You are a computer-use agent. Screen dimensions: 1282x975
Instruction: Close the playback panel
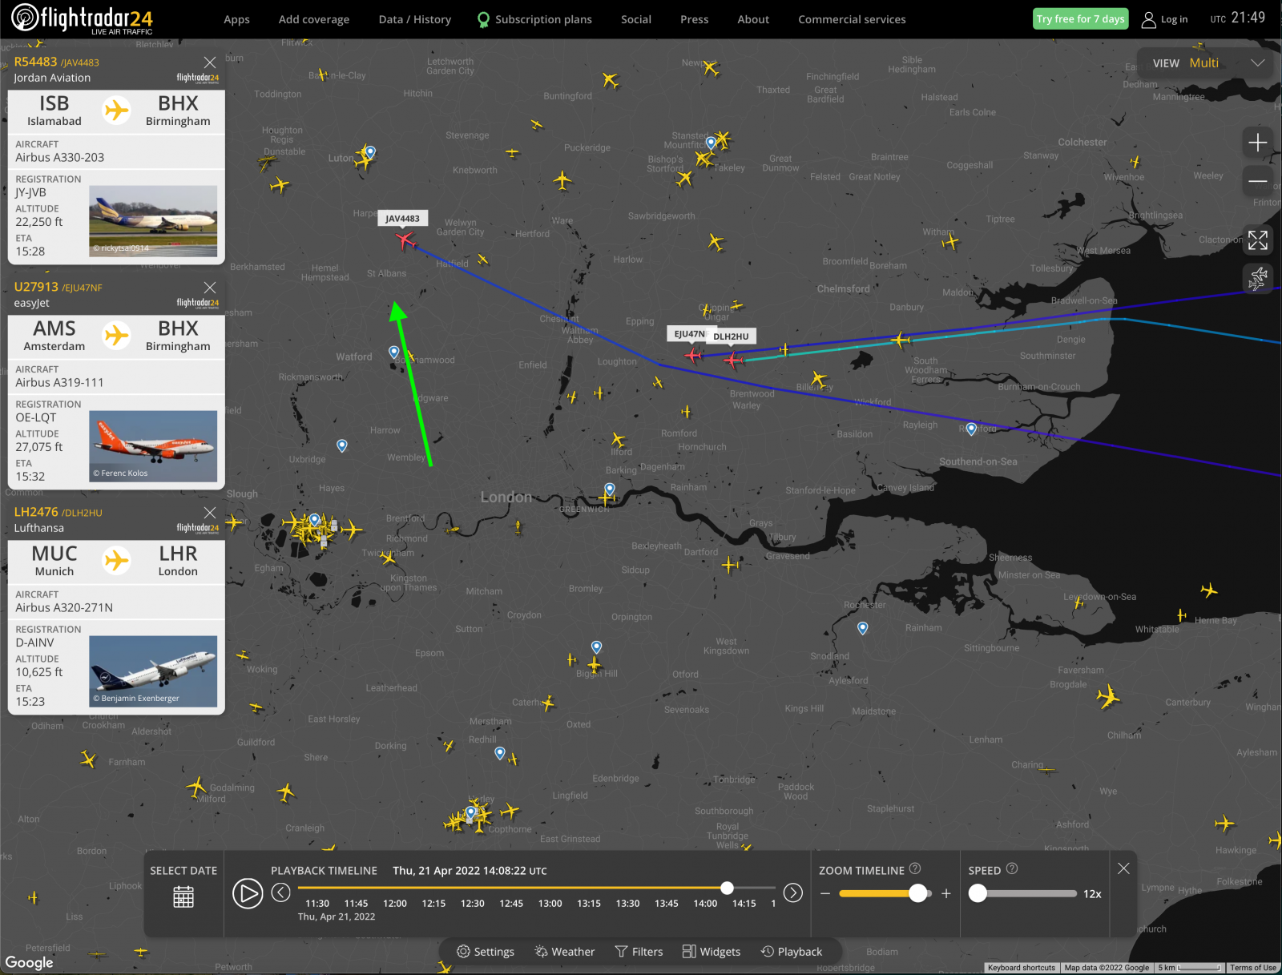coord(1123,868)
